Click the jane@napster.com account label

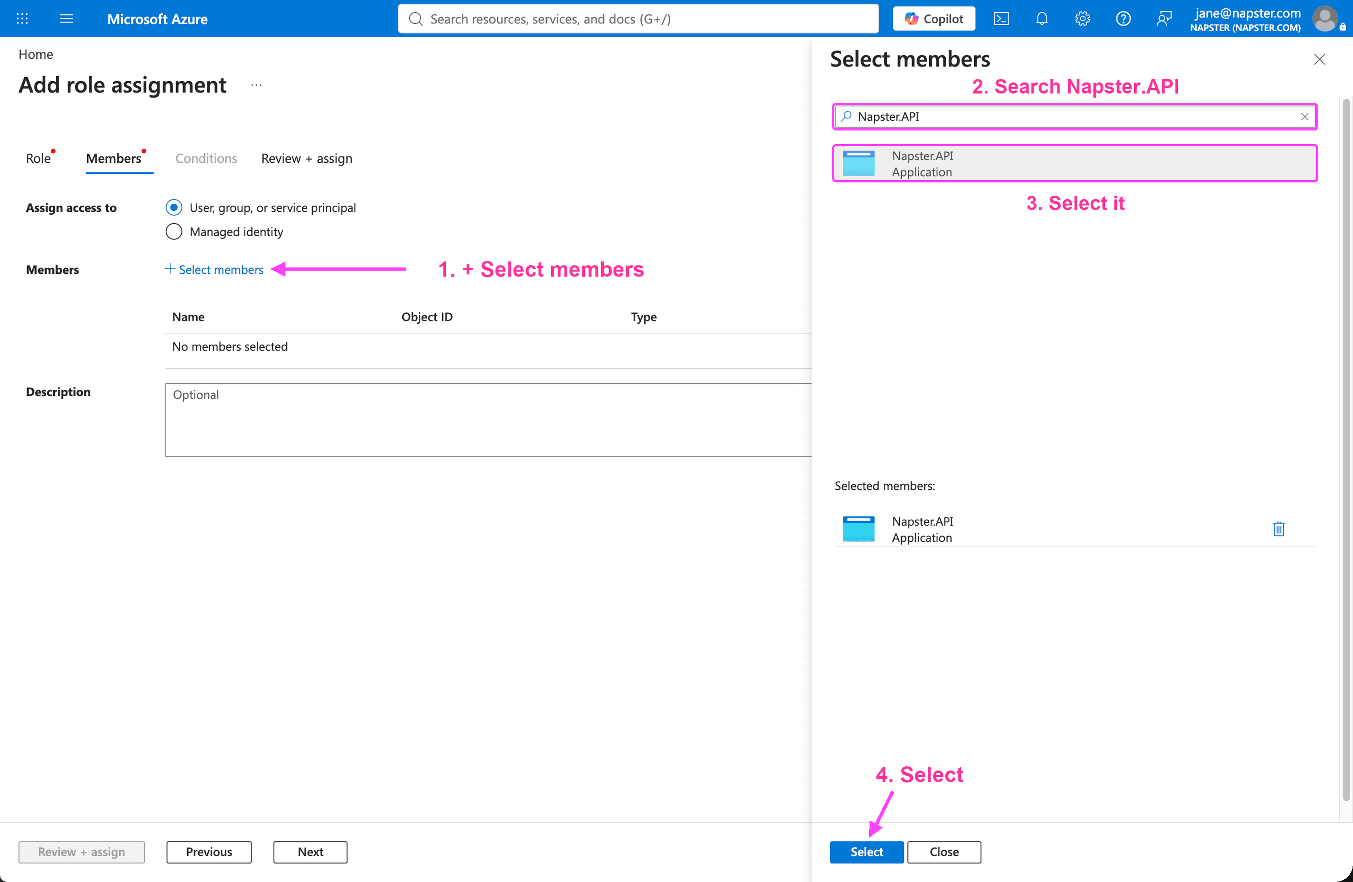pos(1247,13)
